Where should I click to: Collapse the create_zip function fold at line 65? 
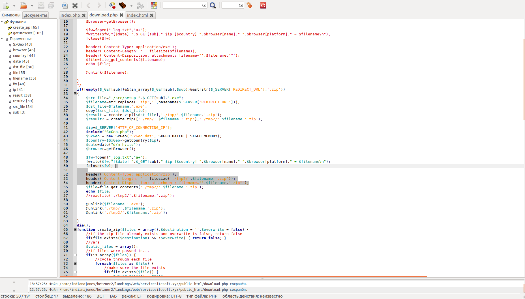(x=75, y=230)
